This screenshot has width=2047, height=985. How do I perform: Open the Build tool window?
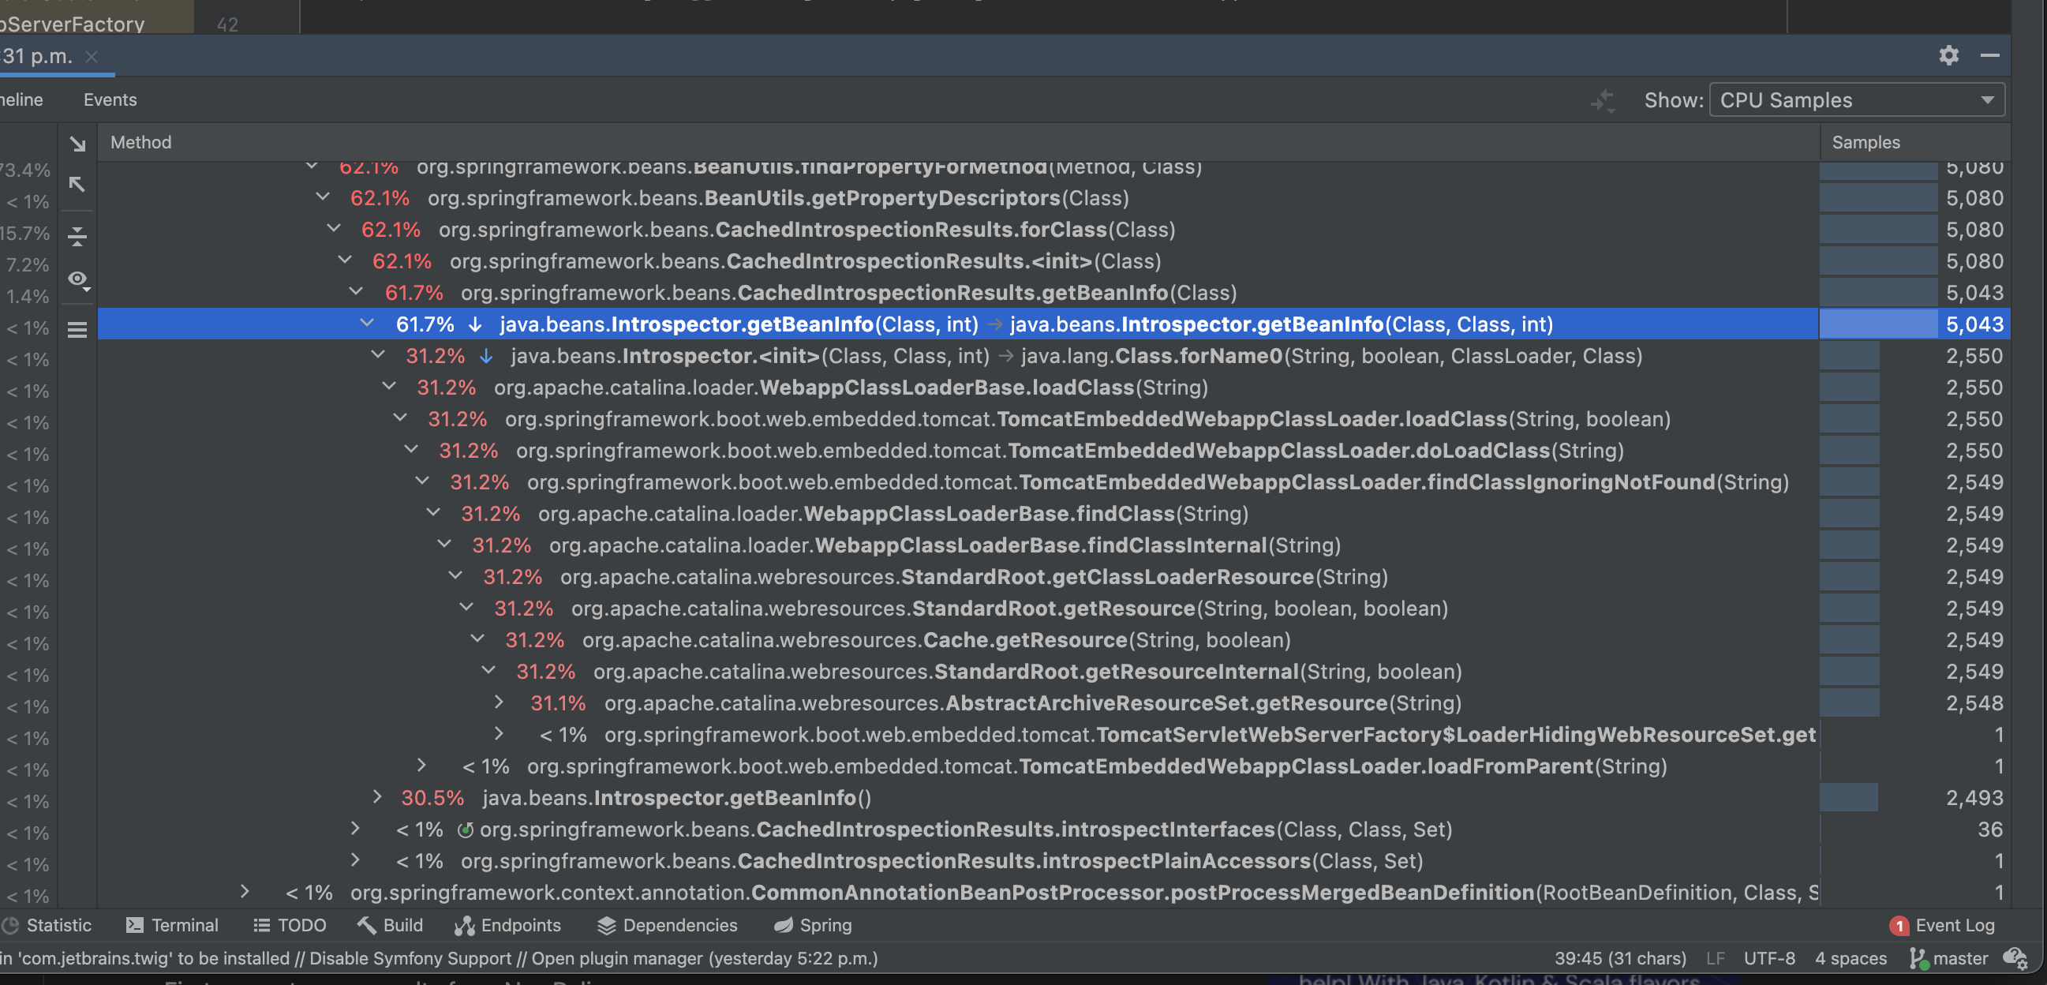(389, 925)
